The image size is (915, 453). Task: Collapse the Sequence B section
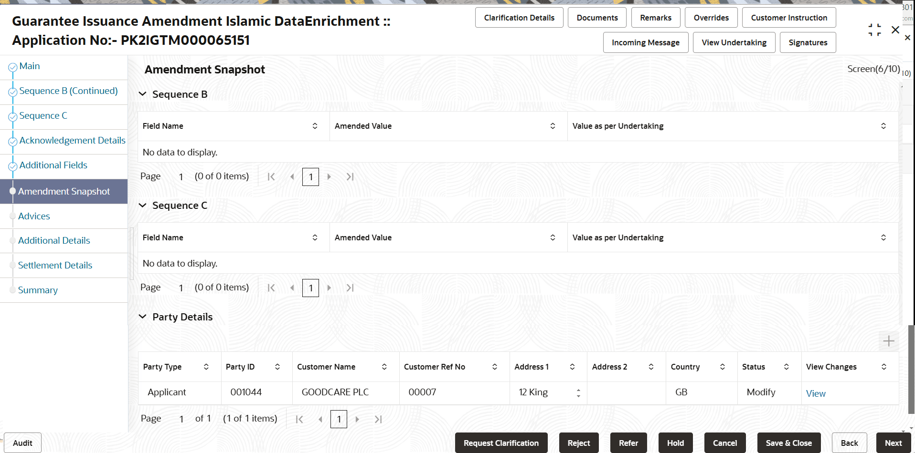coord(142,94)
